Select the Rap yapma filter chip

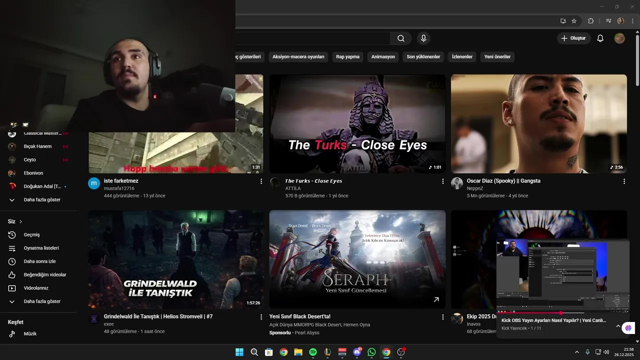pos(347,57)
